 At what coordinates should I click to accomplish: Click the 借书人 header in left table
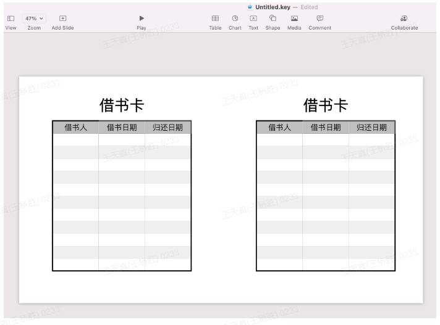[75, 128]
